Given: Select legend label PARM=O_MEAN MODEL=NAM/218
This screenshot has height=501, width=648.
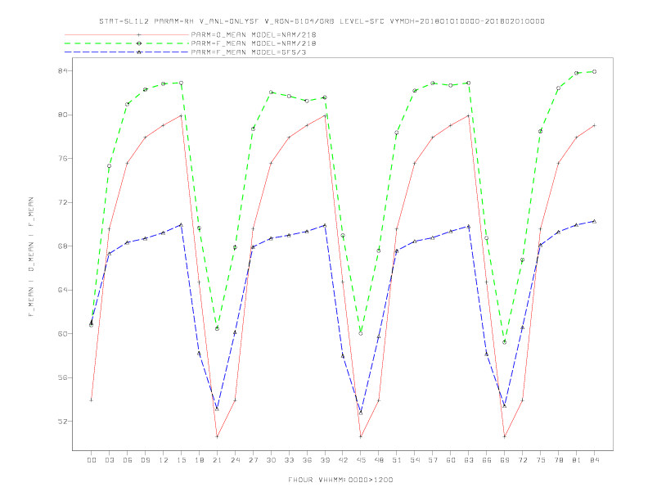Looking at the screenshot, I should (254, 34).
